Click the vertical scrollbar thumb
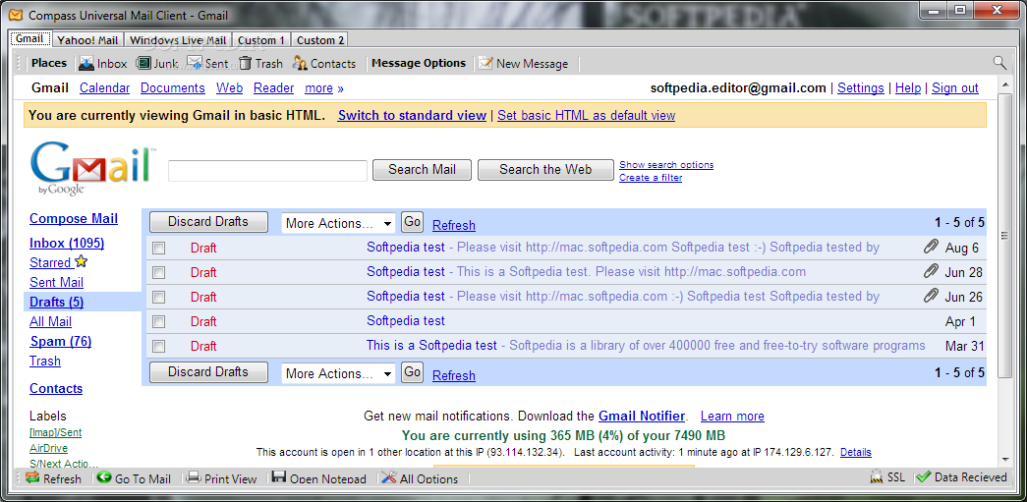This screenshot has height=502, width=1027. pos(1004,236)
